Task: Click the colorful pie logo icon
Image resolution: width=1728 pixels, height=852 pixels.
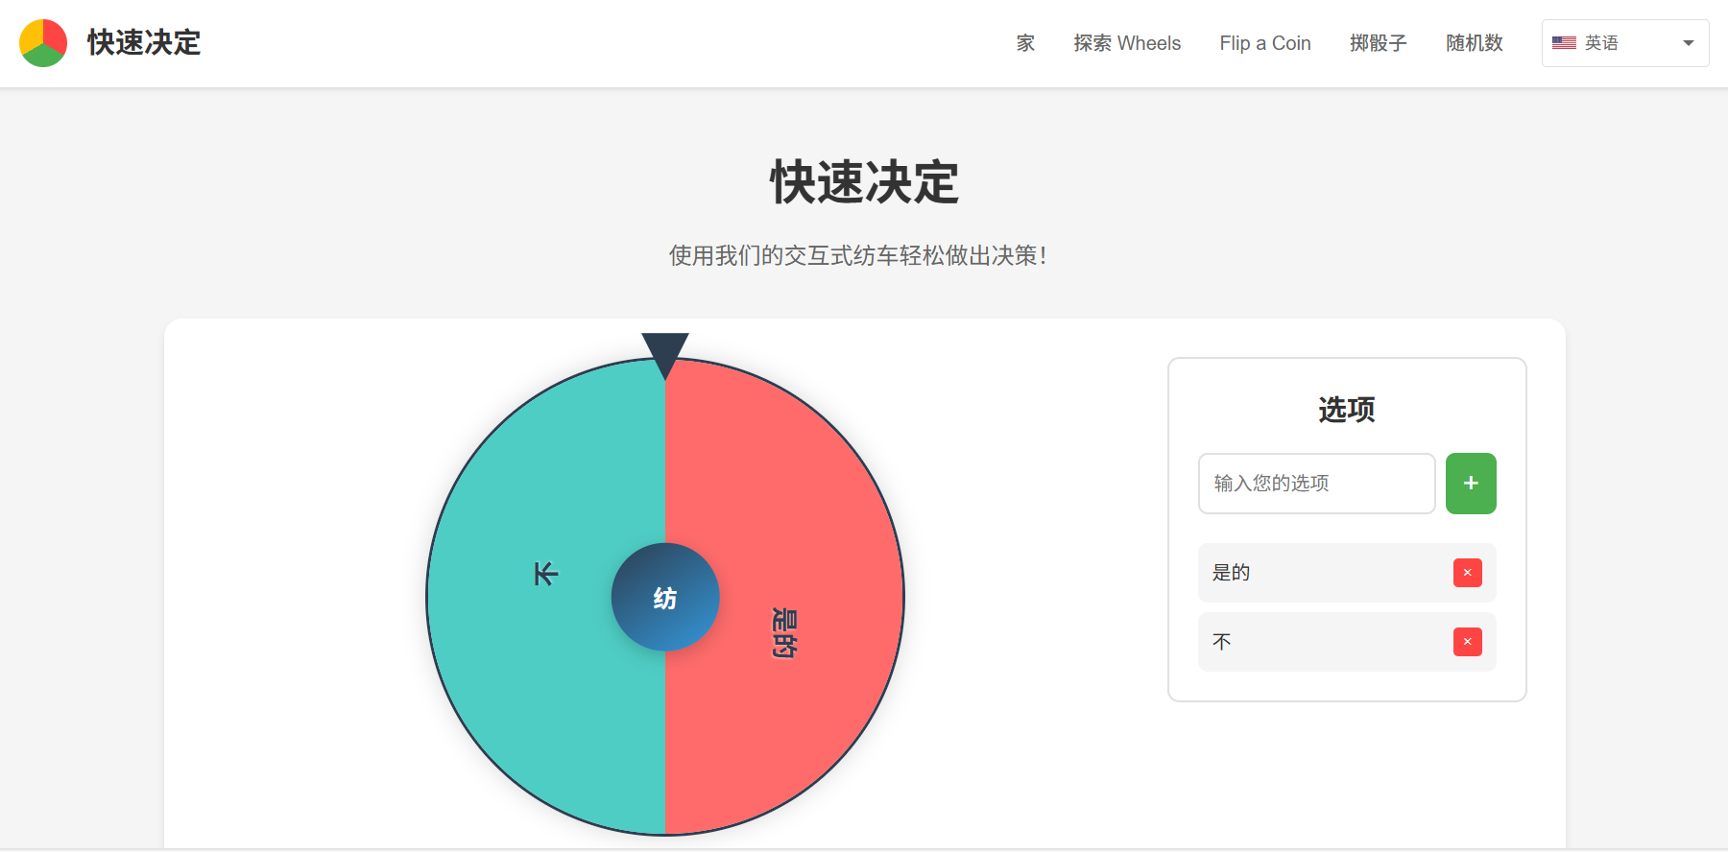Action: pos(43,43)
